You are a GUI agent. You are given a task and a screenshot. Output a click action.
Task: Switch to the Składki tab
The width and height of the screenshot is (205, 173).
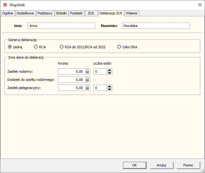(x=61, y=13)
